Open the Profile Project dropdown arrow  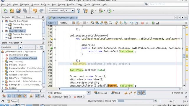click(113, 11)
